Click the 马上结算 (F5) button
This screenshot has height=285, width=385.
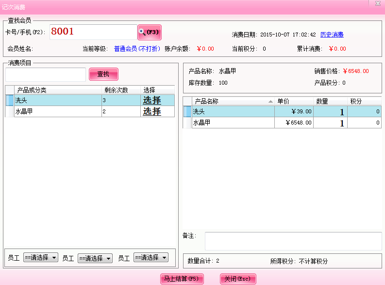pyautogui.click(x=182, y=279)
